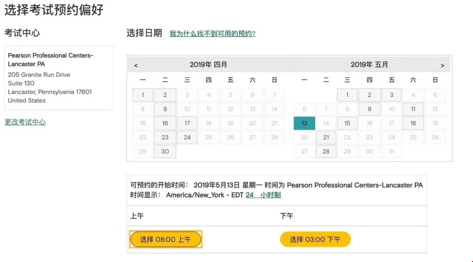This screenshot has height=262, width=473.
Task: Select April 16 in the calendar
Action: (165, 123)
